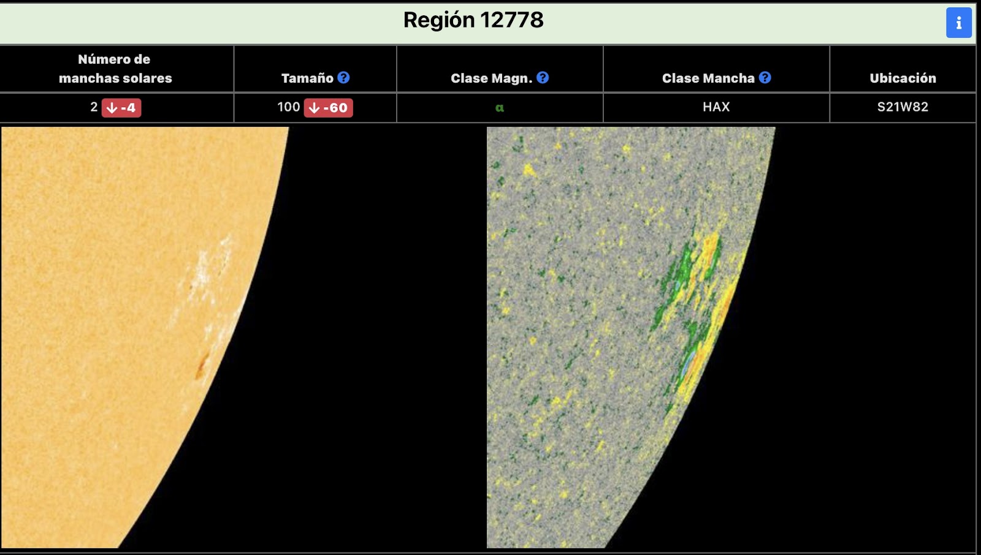
Task: Click the Región 12778 title
Action: click(x=473, y=20)
